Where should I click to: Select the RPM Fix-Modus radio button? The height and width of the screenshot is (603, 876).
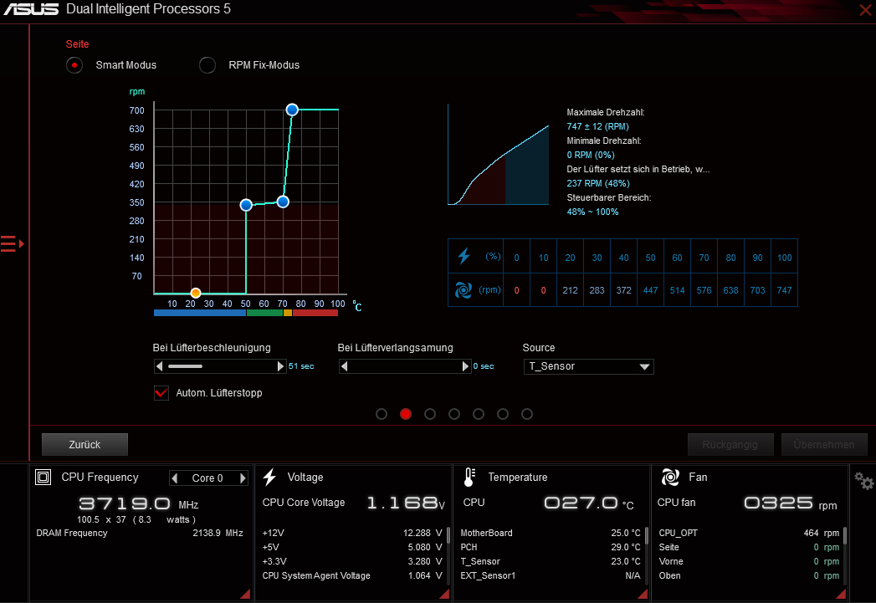click(207, 65)
